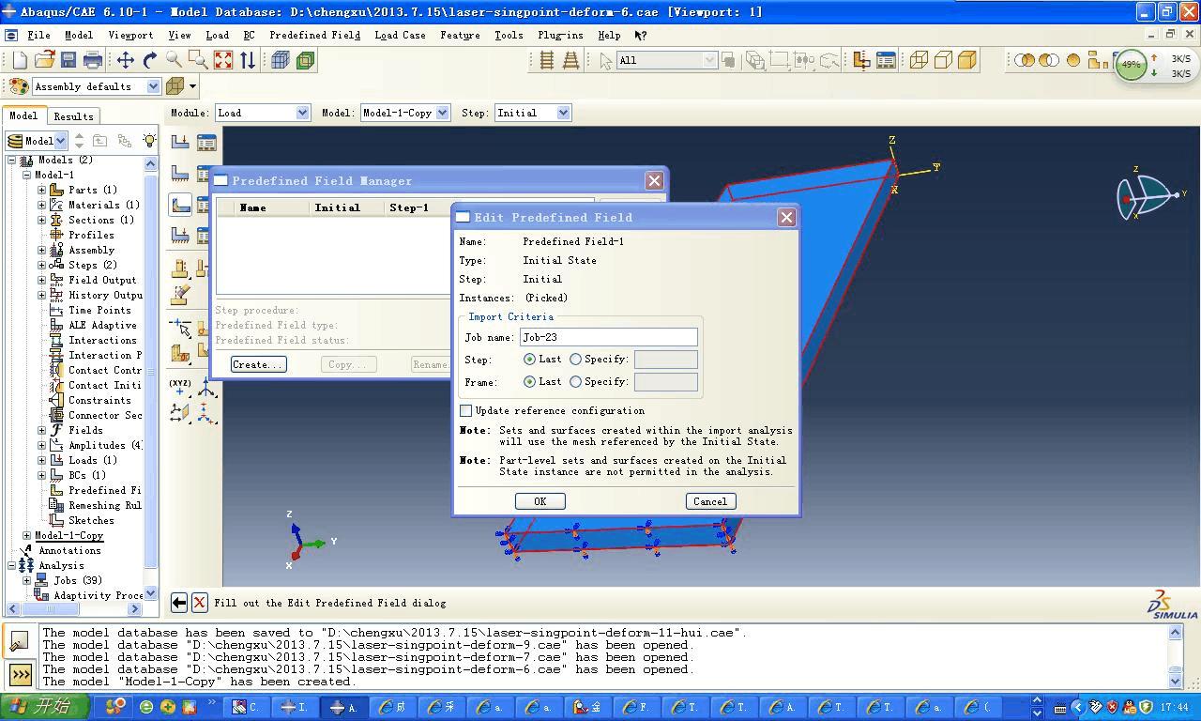The height and width of the screenshot is (721, 1201).
Task: Click the color palette Color Code icon
Action: coord(18,86)
